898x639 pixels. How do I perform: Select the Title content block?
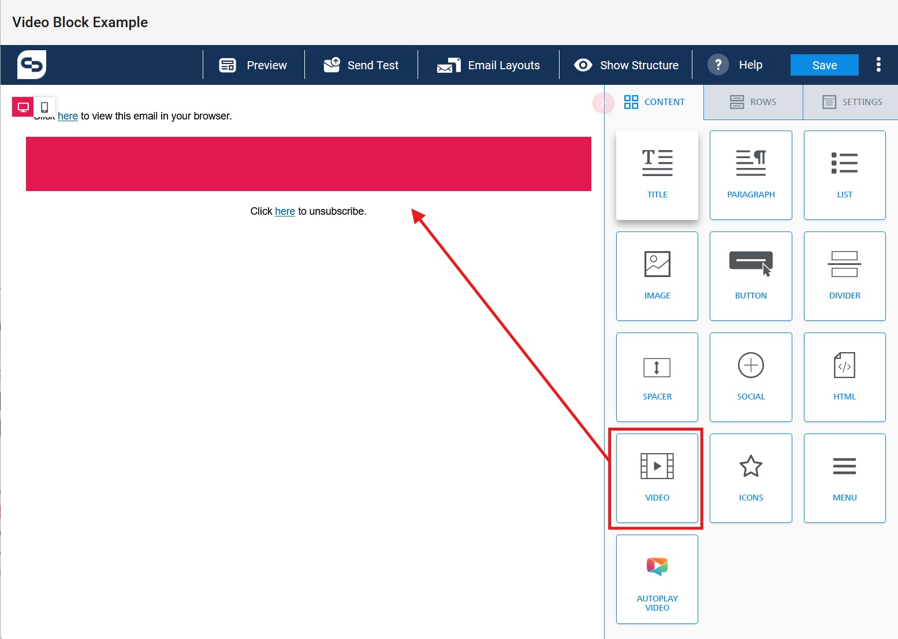[657, 175]
